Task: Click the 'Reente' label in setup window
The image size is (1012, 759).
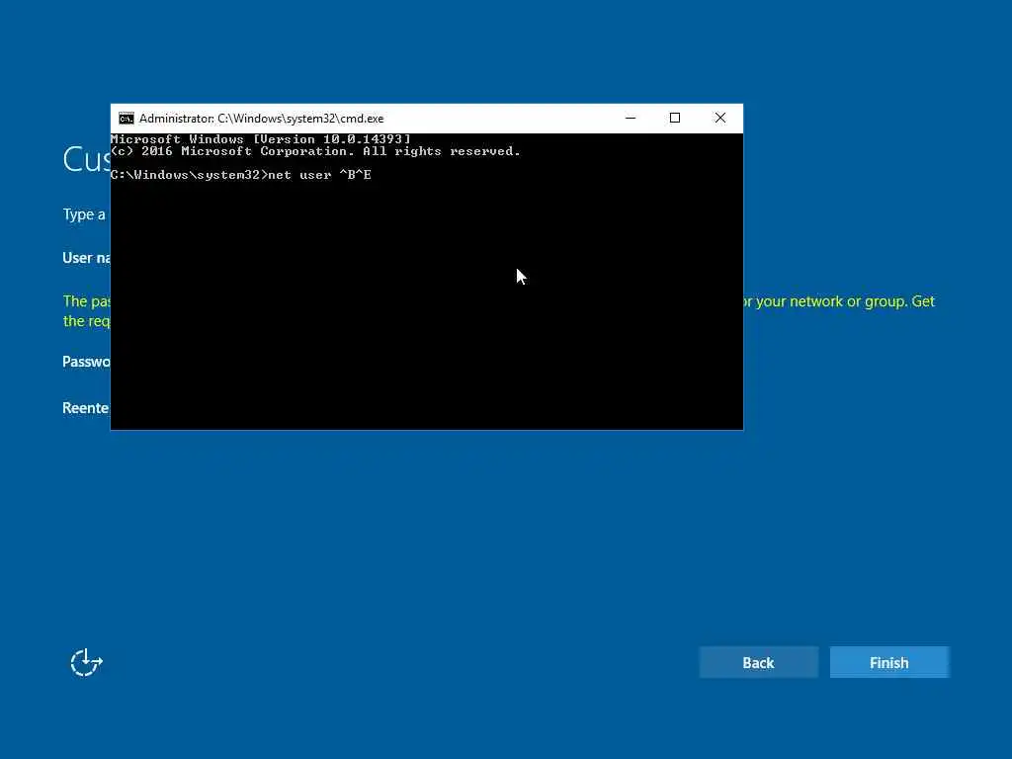Action: tap(86, 408)
